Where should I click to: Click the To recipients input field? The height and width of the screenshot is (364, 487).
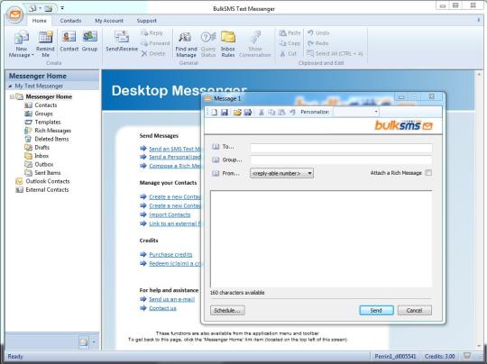(341, 148)
